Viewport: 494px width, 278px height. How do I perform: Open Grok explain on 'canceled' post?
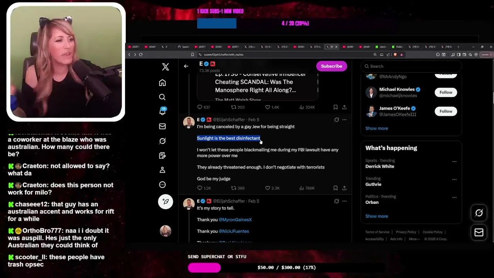tap(337, 120)
